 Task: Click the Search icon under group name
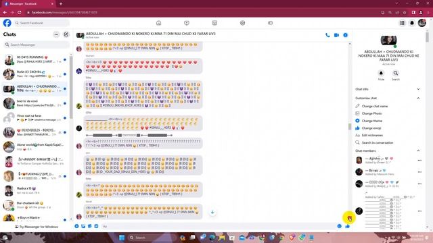[396, 74]
